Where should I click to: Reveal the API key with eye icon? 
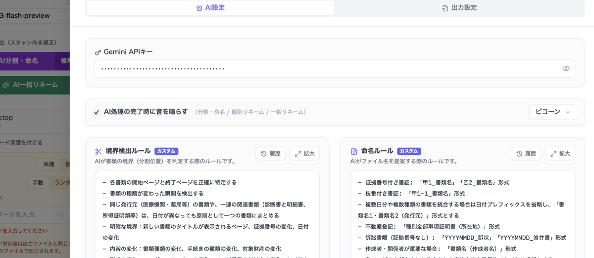coord(566,69)
